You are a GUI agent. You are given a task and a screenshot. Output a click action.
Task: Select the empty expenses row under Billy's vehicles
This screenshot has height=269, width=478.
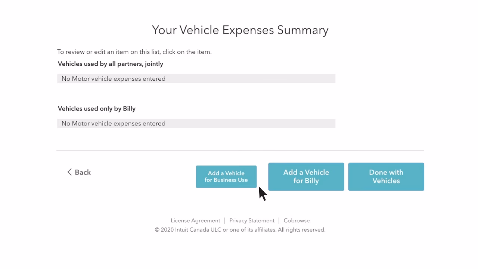point(196,123)
